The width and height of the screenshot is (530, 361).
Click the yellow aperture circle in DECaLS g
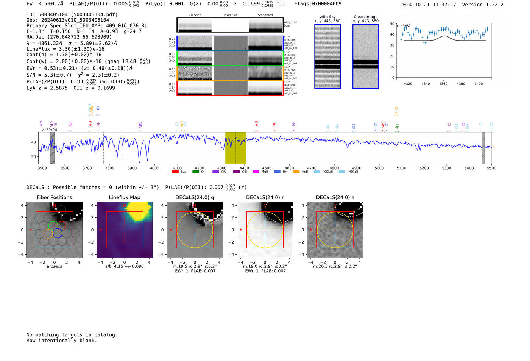pyautogui.click(x=195, y=230)
